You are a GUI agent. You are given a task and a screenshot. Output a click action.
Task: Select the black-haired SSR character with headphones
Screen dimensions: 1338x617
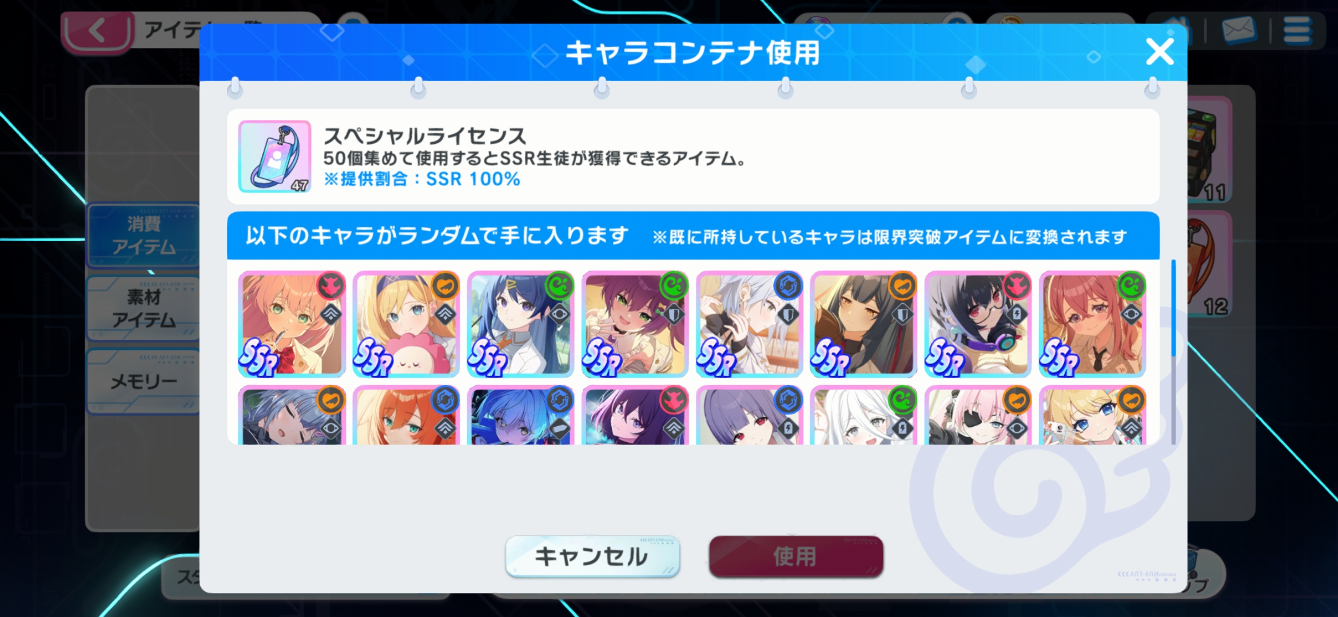click(x=978, y=324)
